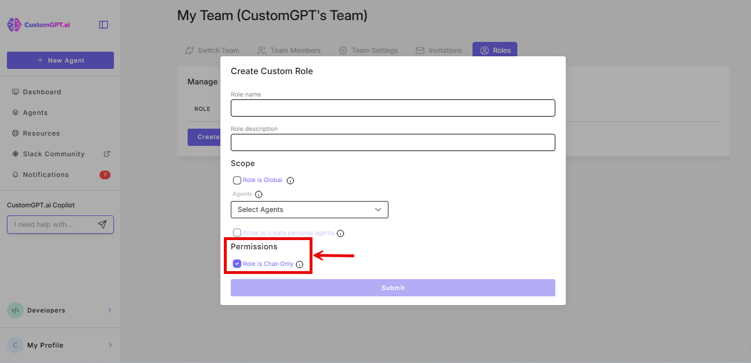Check Allow to create personal agents
Viewport: 751px width, 363px height.
pos(237,233)
